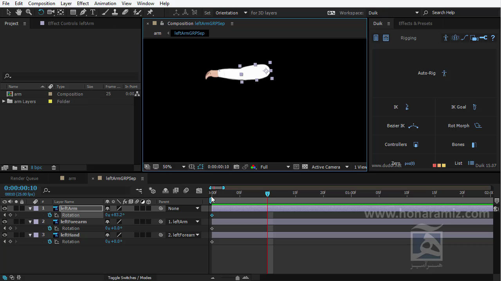Select the Hand tool
The width and height of the screenshot is (501, 281).
tap(19, 12)
